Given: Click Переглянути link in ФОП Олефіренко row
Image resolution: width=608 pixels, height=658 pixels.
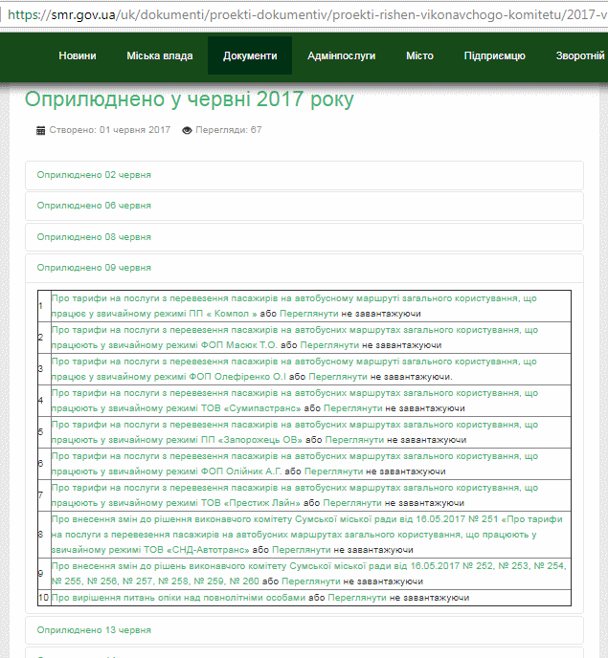Looking at the screenshot, I should (x=338, y=377).
